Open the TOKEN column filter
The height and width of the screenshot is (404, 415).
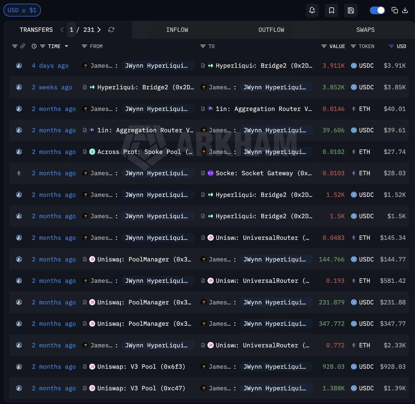click(x=353, y=46)
